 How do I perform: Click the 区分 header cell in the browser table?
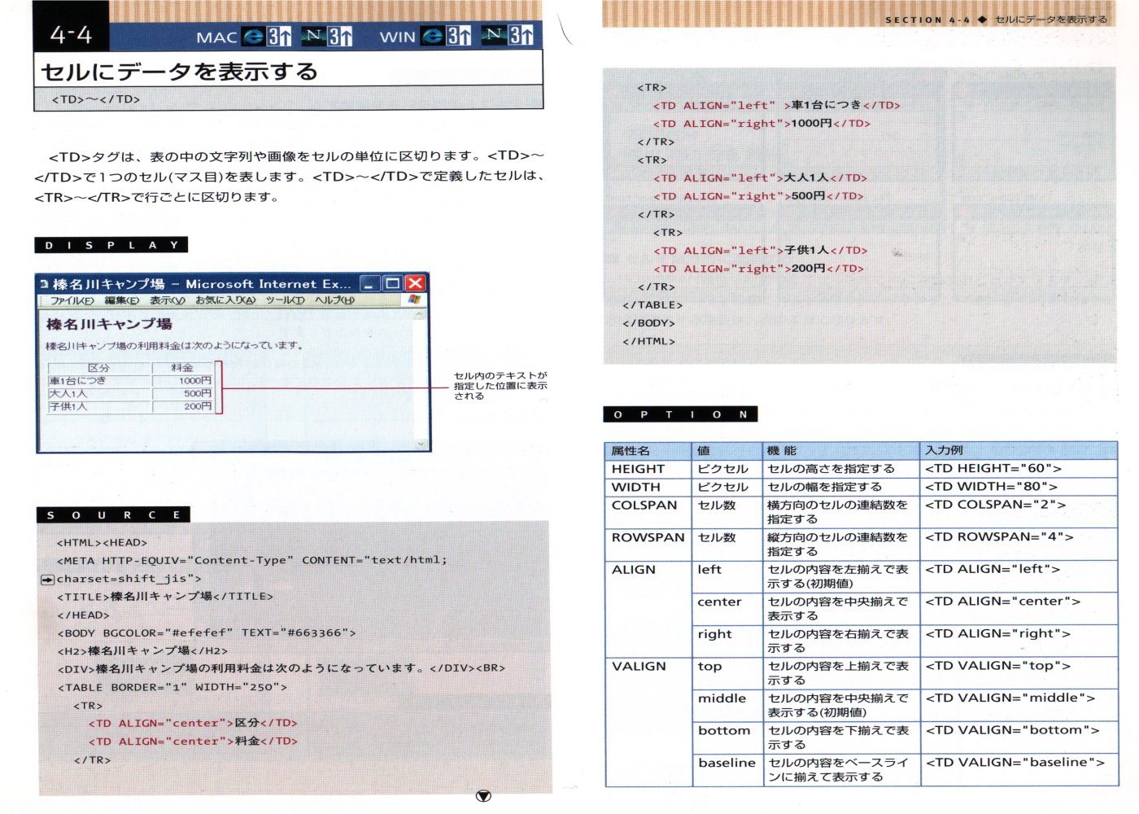[99, 368]
